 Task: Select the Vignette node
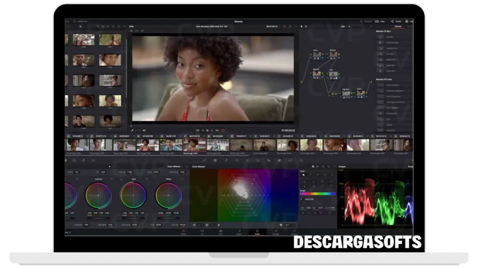(x=346, y=94)
